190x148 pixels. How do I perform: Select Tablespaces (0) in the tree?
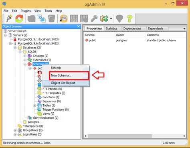coord(33,126)
